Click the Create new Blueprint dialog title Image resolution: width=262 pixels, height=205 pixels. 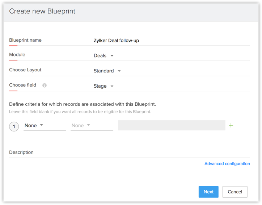point(42,11)
